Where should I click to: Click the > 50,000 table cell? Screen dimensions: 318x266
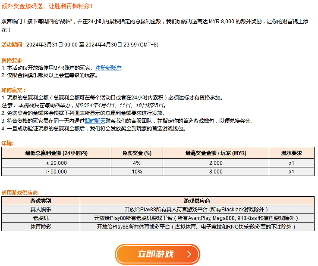click(56, 171)
